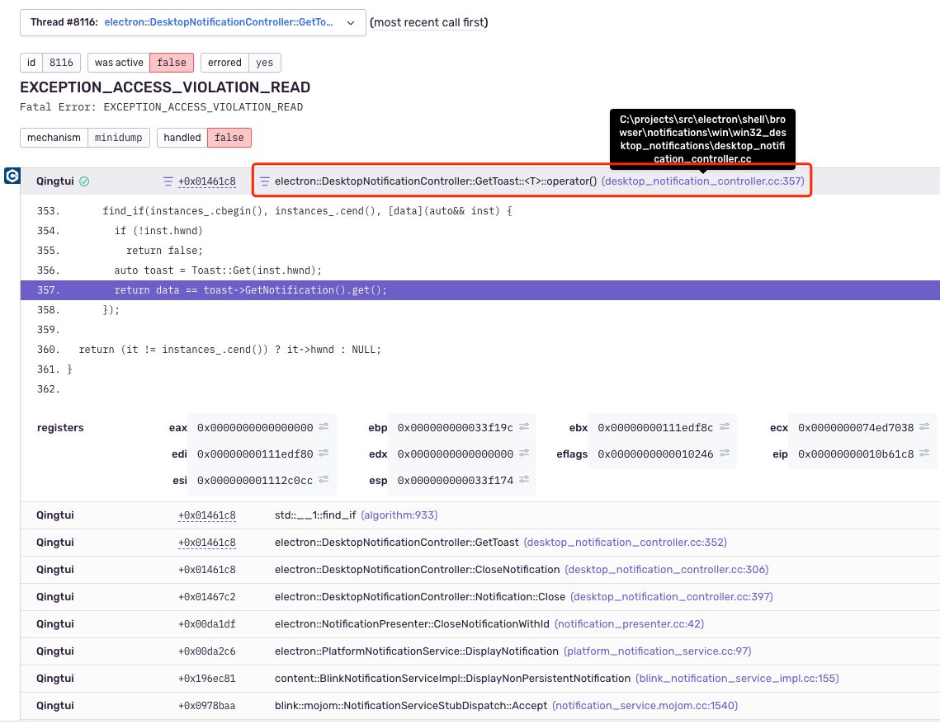Open notification_presenter.cc:42 from CloseNotificationWithId frame
Screen dimensions: 940x724
[x=629, y=623]
